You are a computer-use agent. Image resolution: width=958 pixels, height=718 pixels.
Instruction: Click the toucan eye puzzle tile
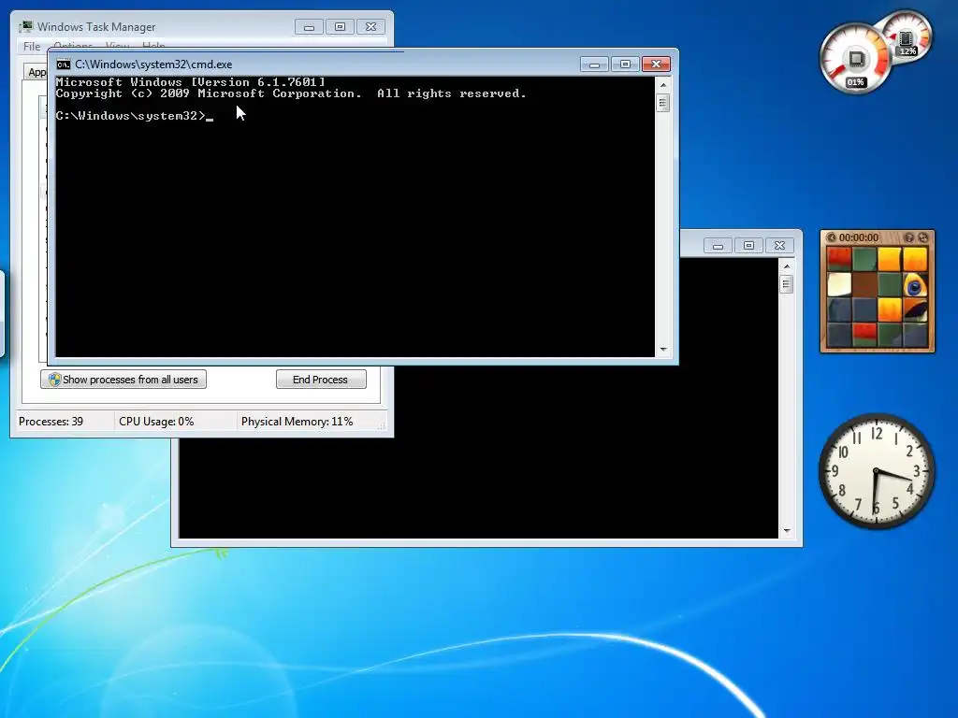click(915, 284)
